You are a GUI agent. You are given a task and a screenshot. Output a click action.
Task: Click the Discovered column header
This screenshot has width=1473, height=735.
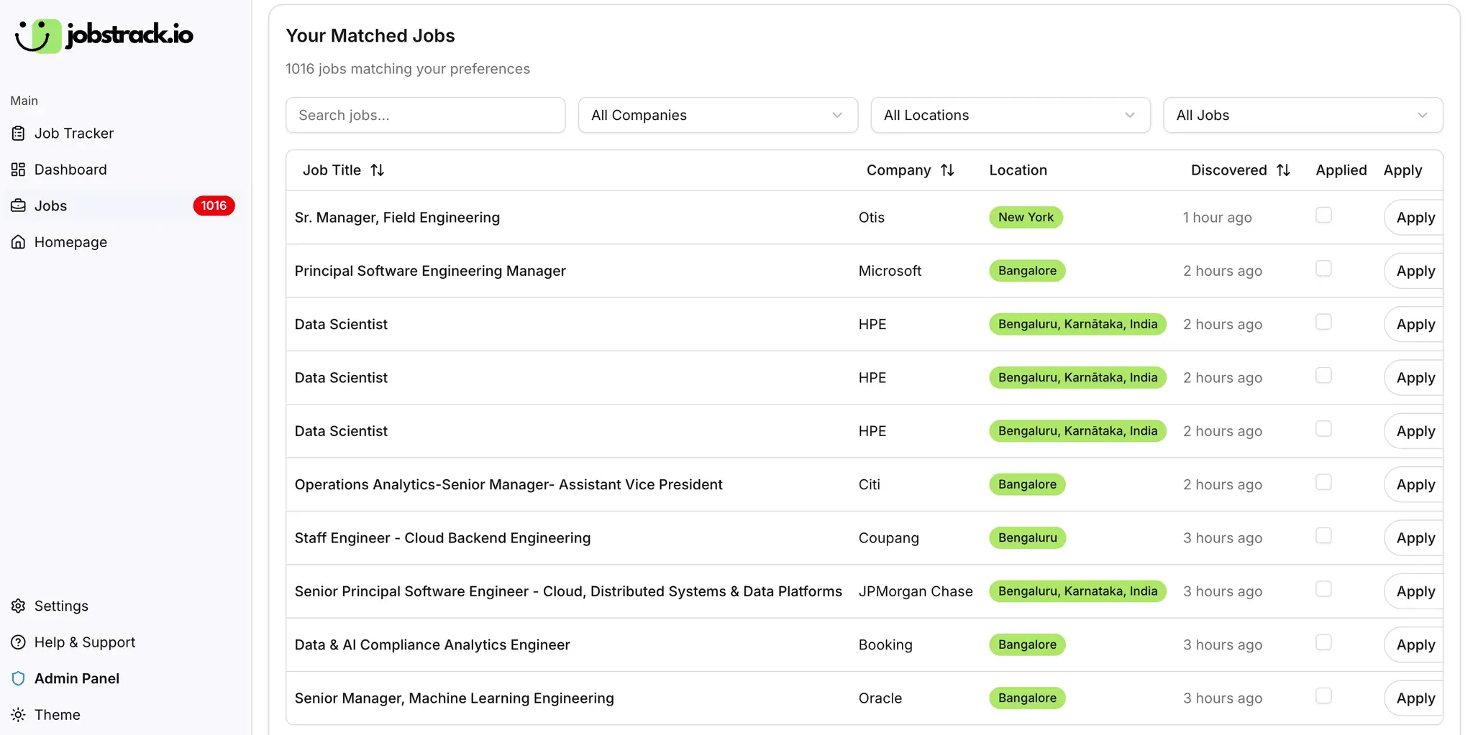(1241, 170)
